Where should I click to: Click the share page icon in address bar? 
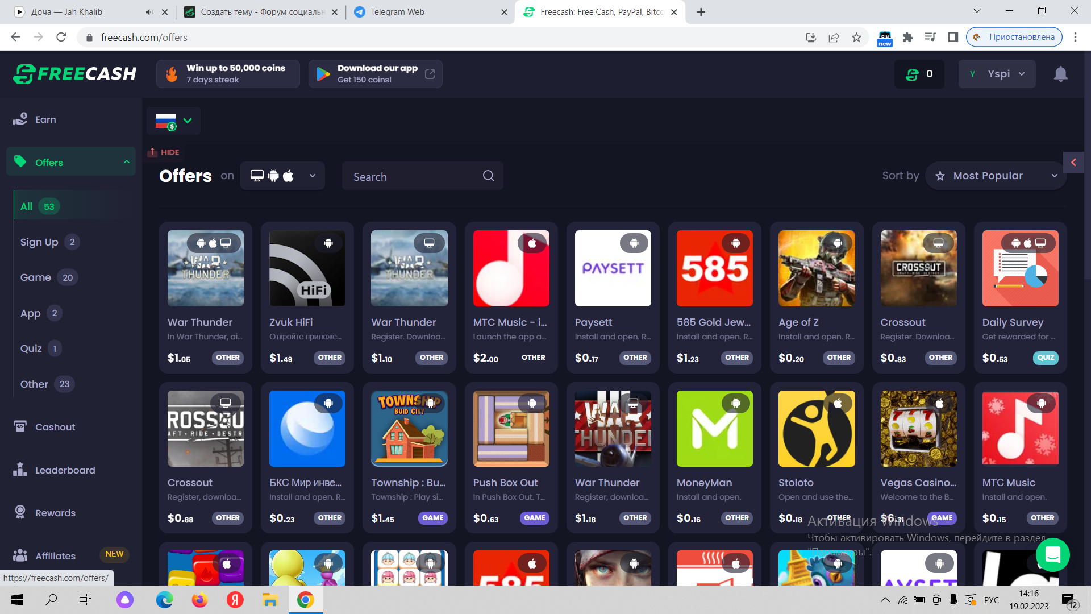[x=834, y=38]
